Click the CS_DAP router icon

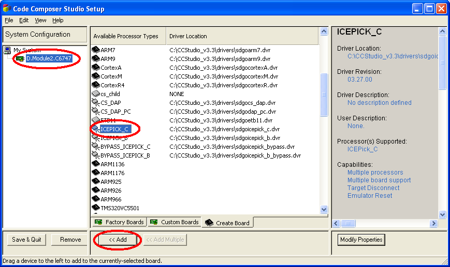(x=96, y=102)
